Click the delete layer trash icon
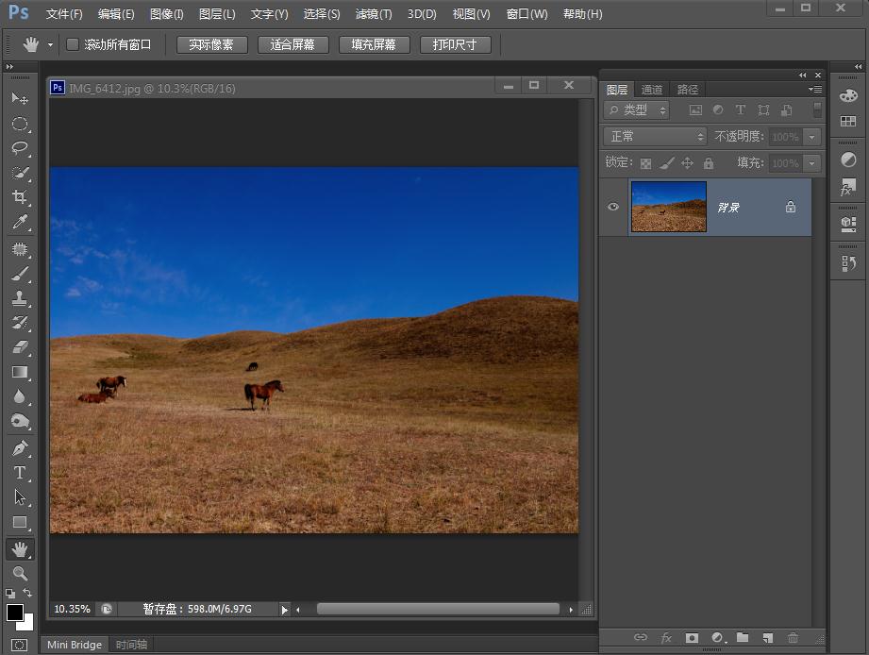The width and height of the screenshot is (869, 655). pyautogui.click(x=793, y=638)
